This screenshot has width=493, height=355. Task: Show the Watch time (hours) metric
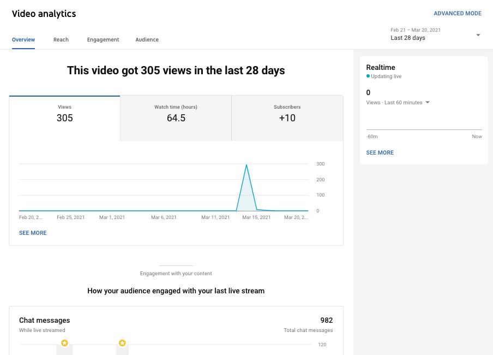(176, 118)
